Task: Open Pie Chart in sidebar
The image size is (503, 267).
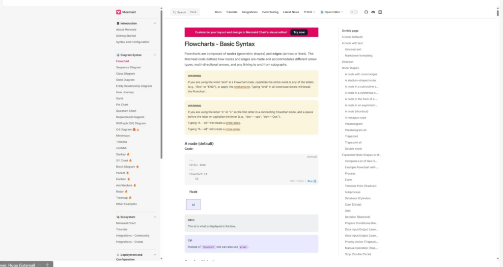Action: tap(122, 105)
